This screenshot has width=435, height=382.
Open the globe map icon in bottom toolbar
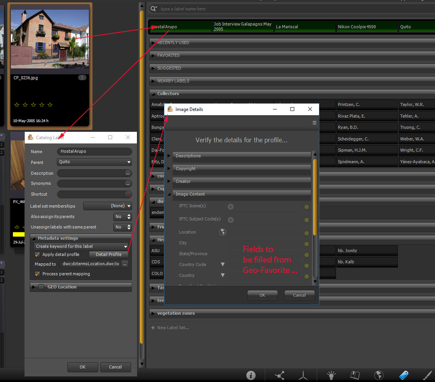379,375
